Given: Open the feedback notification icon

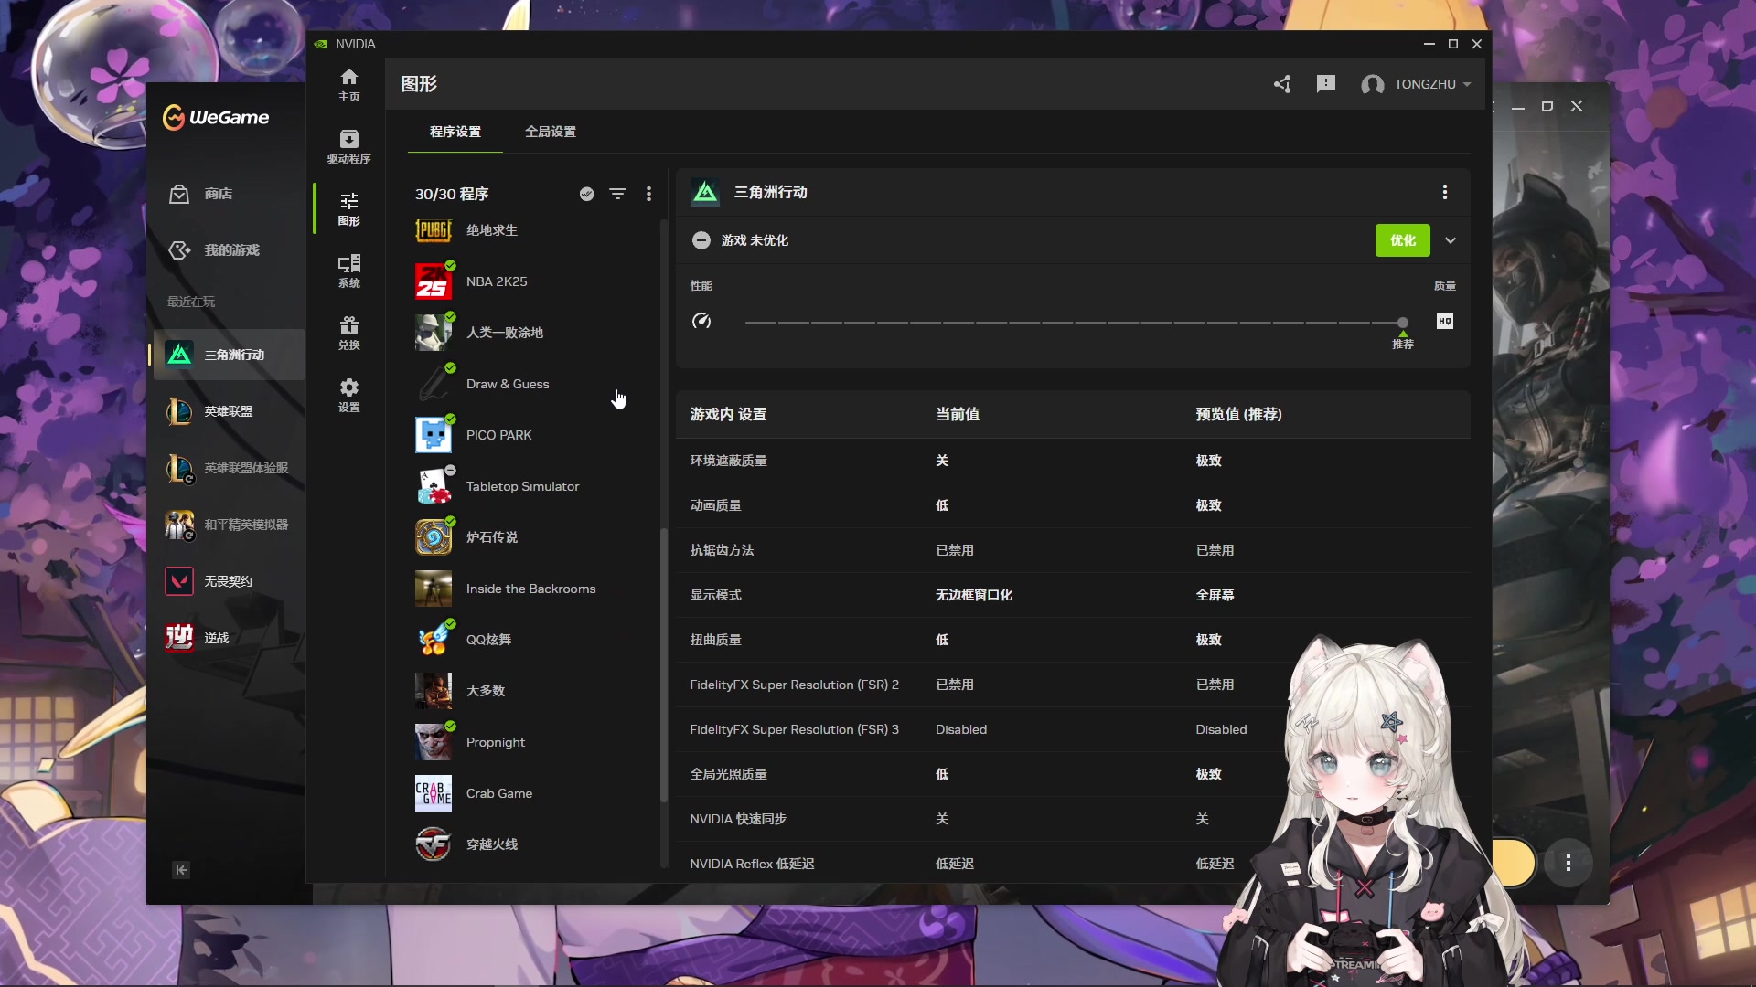Looking at the screenshot, I should tap(1325, 84).
